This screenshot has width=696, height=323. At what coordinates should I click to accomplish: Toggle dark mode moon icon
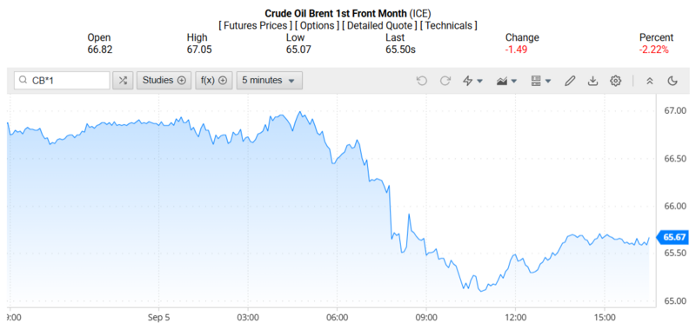click(x=673, y=81)
